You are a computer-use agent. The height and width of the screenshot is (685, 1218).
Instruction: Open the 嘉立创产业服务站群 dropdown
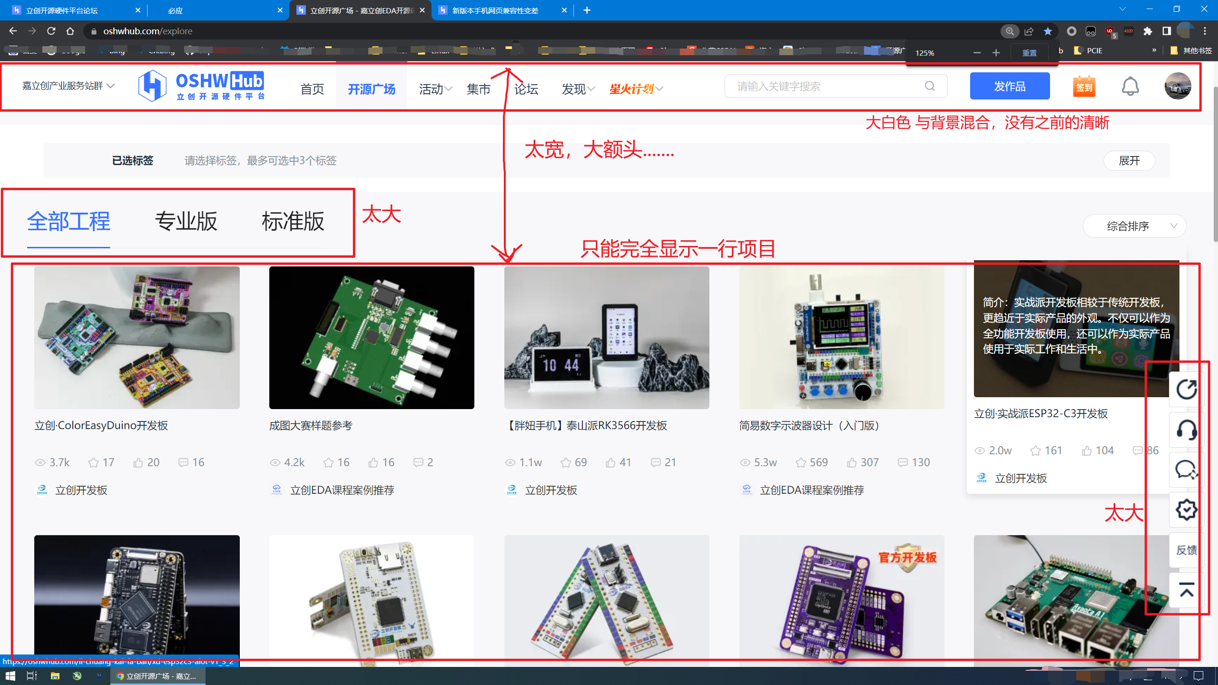pyautogui.click(x=69, y=86)
